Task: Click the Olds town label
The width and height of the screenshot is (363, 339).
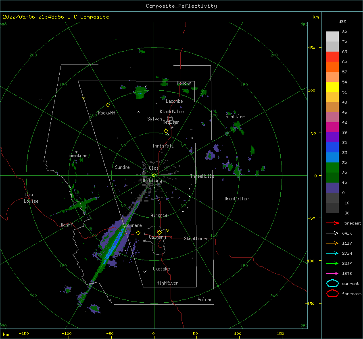Action: (x=154, y=168)
